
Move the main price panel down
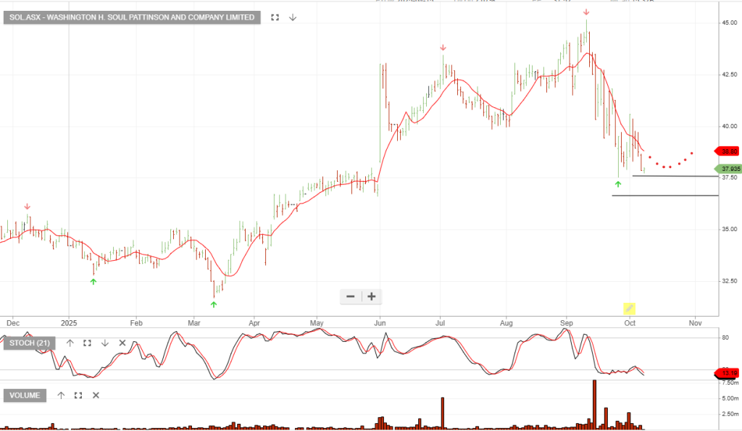click(293, 17)
